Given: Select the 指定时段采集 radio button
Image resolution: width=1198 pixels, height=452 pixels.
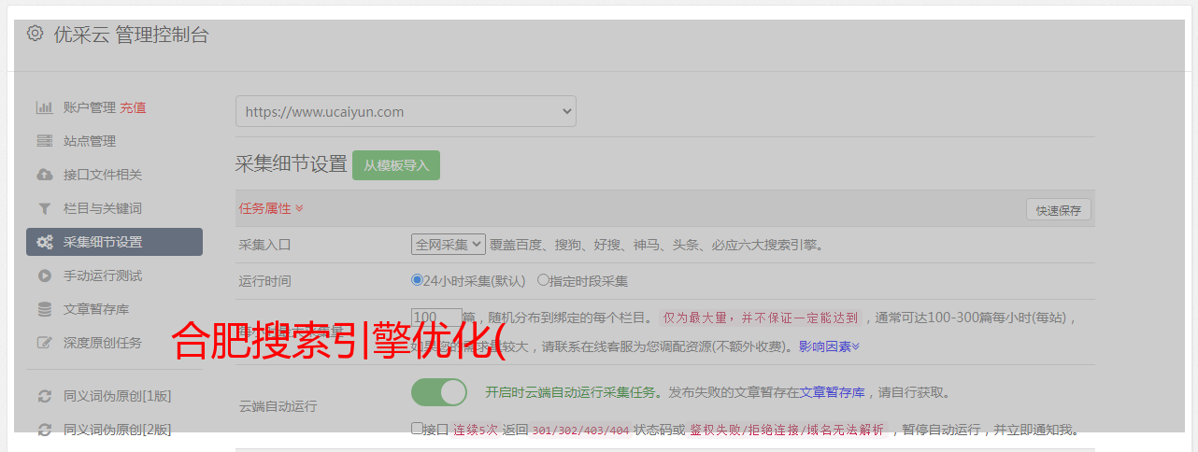Looking at the screenshot, I should 543,279.
